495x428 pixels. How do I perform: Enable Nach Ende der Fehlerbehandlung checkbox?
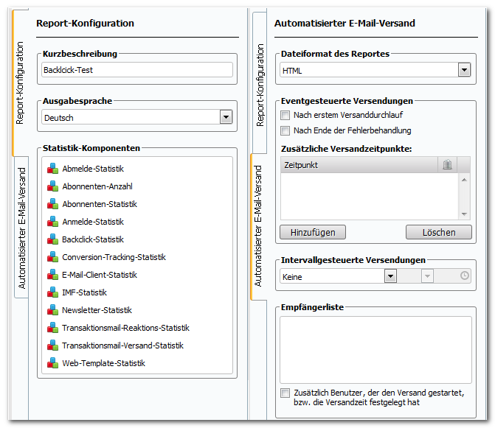[x=285, y=130]
